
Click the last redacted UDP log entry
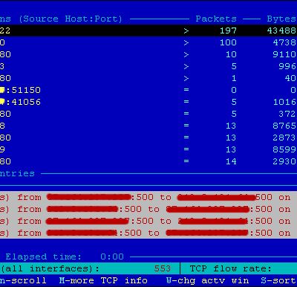coord(148,233)
